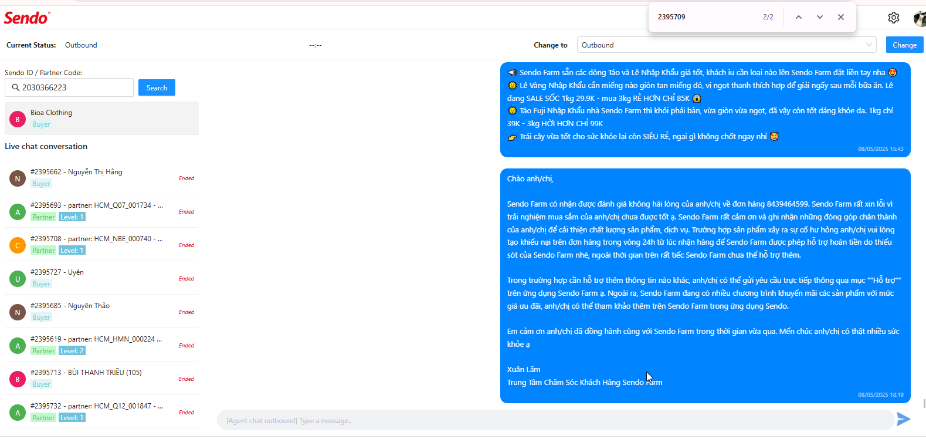Click avatar of Bioa Clothing buyer
The image size is (926, 439).
18,119
